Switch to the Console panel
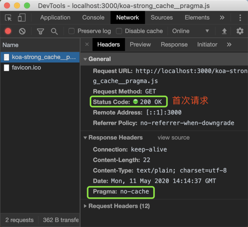 [x=93, y=18]
